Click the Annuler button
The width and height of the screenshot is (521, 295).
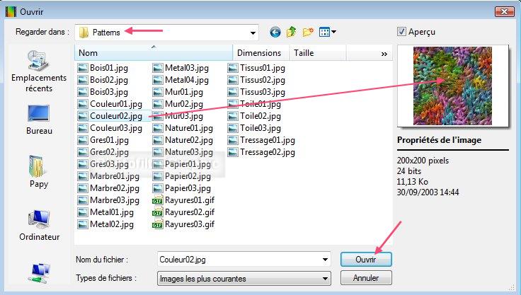365,278
